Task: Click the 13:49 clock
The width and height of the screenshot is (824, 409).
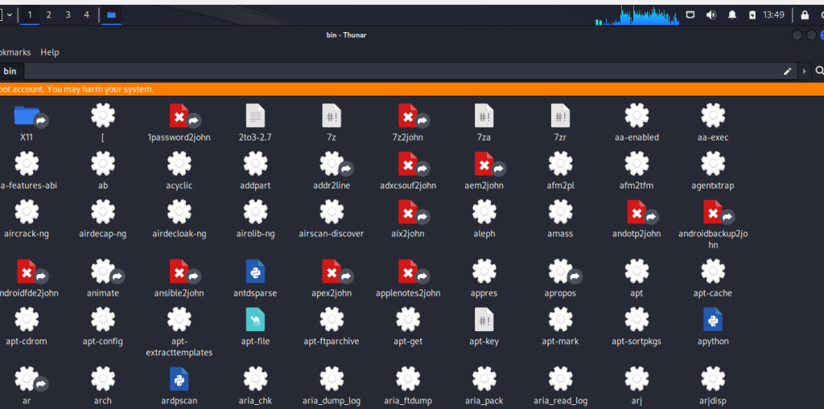Action: [774, 14]
